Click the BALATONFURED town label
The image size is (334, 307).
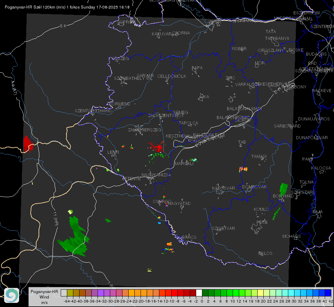(233, 118)
